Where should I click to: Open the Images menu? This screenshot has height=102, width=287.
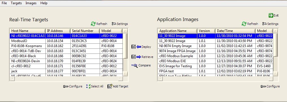click(x=31, y=3)
